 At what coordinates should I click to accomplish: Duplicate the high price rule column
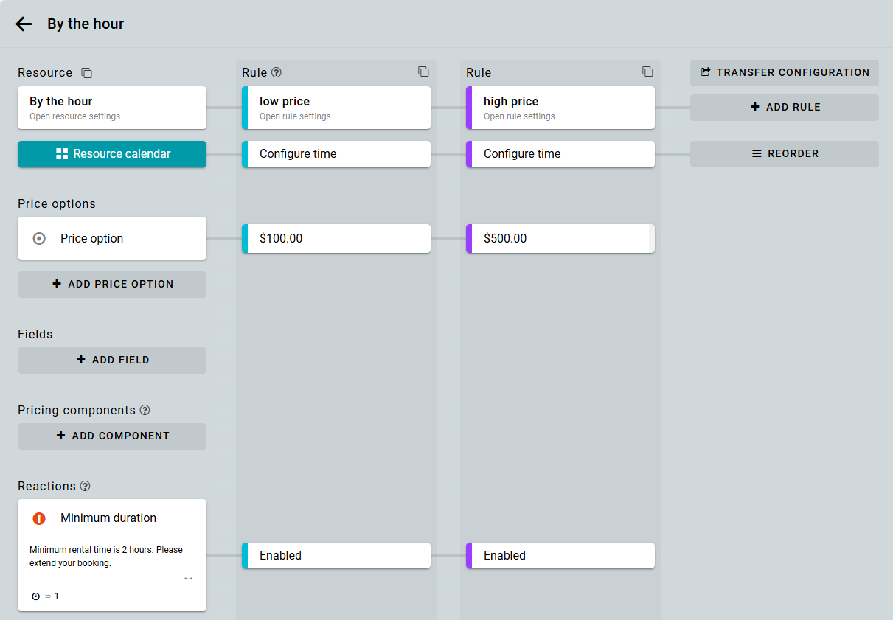(x=647, y=72)
